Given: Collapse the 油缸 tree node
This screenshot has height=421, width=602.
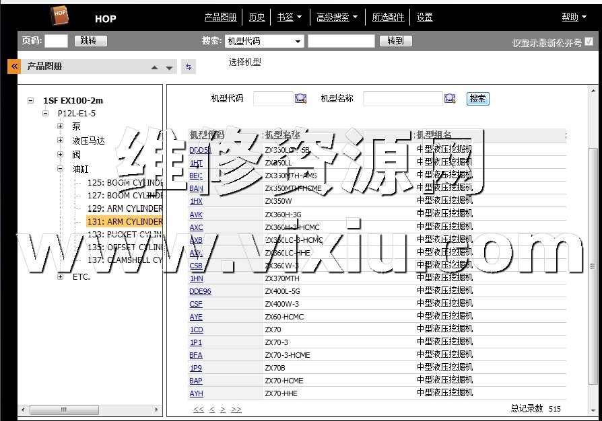Looking at the screenshot, I should coord(60,169).
